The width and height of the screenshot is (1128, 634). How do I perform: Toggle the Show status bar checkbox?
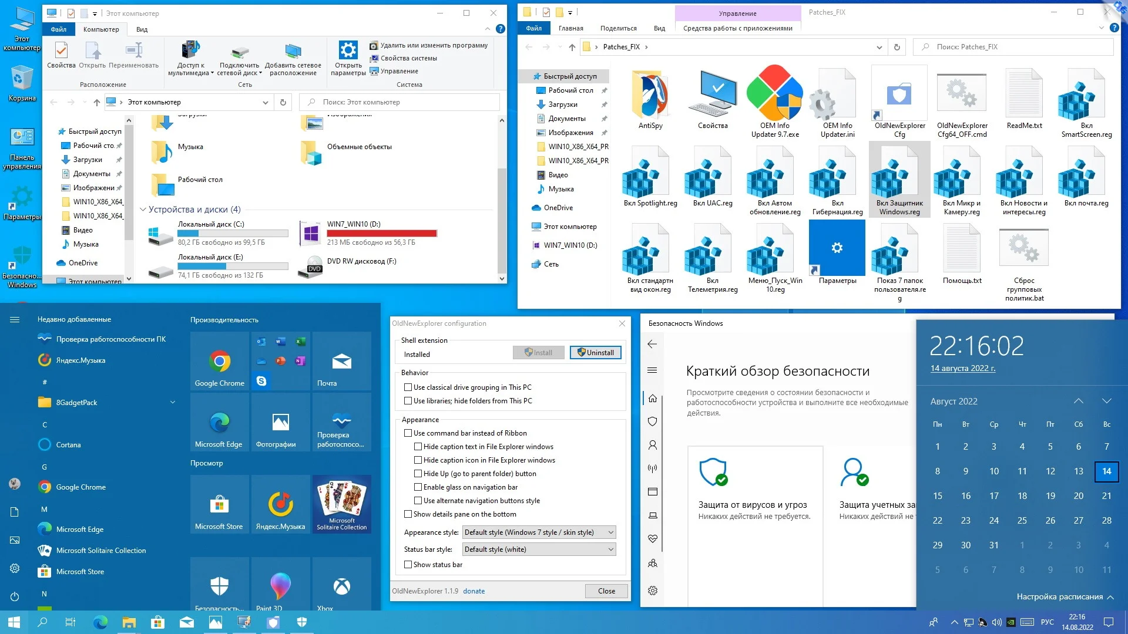[408, 565]
